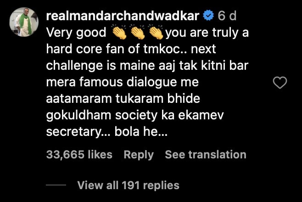The image size is (302, 202).
Task: Expand View all 191 replies
Action: point(128,185)
